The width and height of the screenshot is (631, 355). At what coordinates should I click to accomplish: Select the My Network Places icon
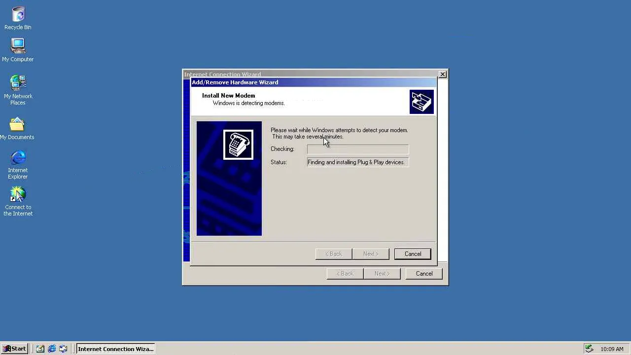18,90
